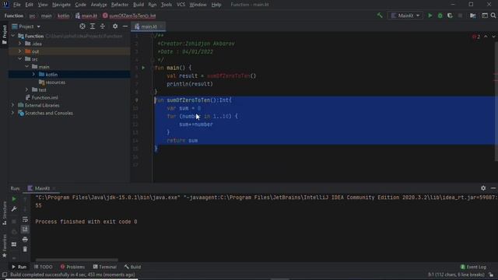Image resolution: width=498 pixels, height=280 pixels.
Task: Expand the kotlin folder
Action: tap(33, 75)
